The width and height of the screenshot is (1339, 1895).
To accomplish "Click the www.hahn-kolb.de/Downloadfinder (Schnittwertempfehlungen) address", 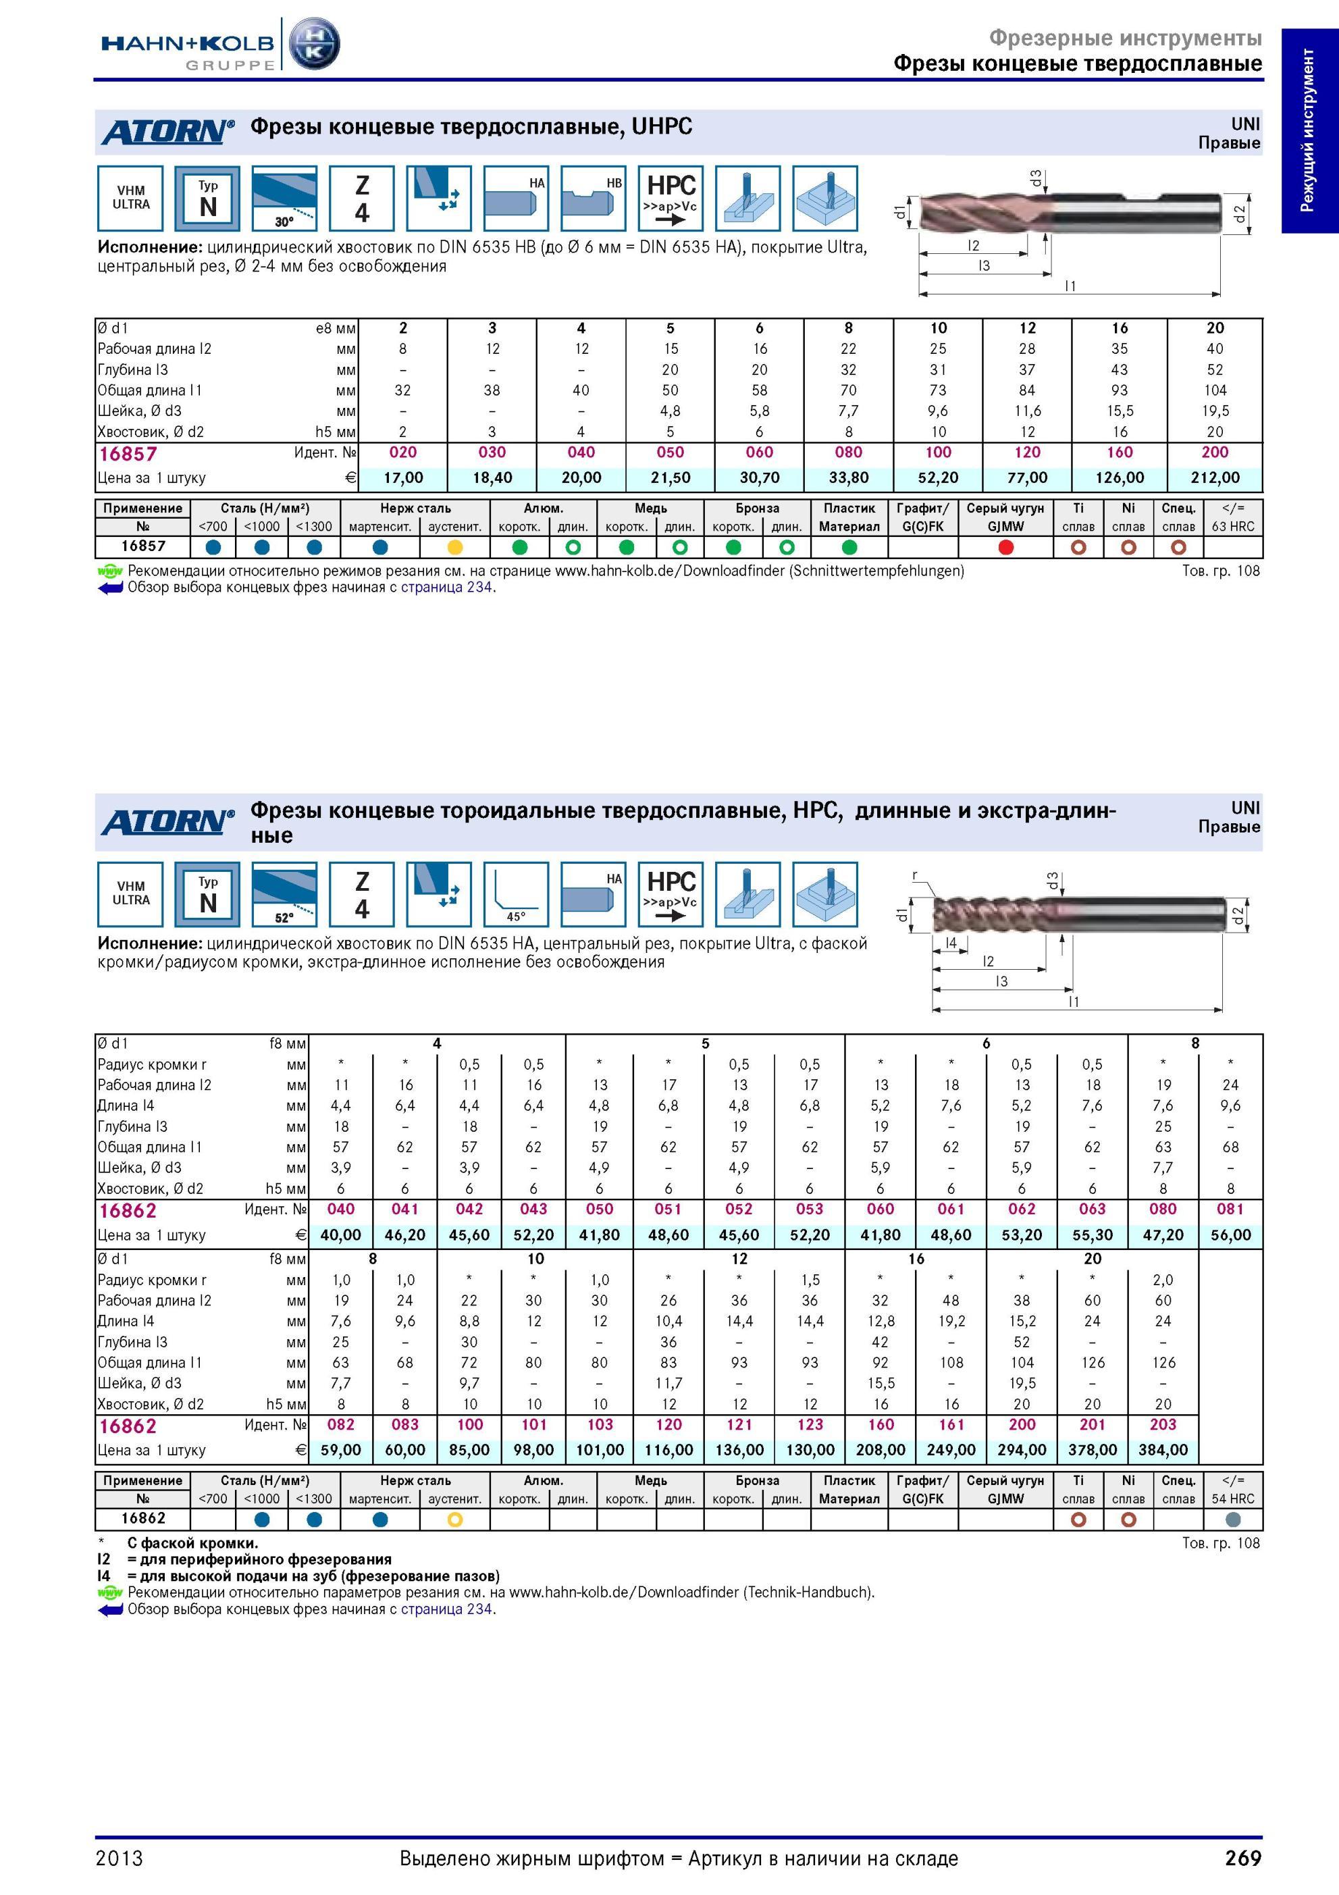I will [x=759, y=571].
